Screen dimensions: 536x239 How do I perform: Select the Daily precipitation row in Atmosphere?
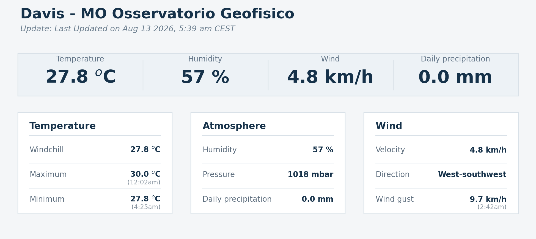268,199
